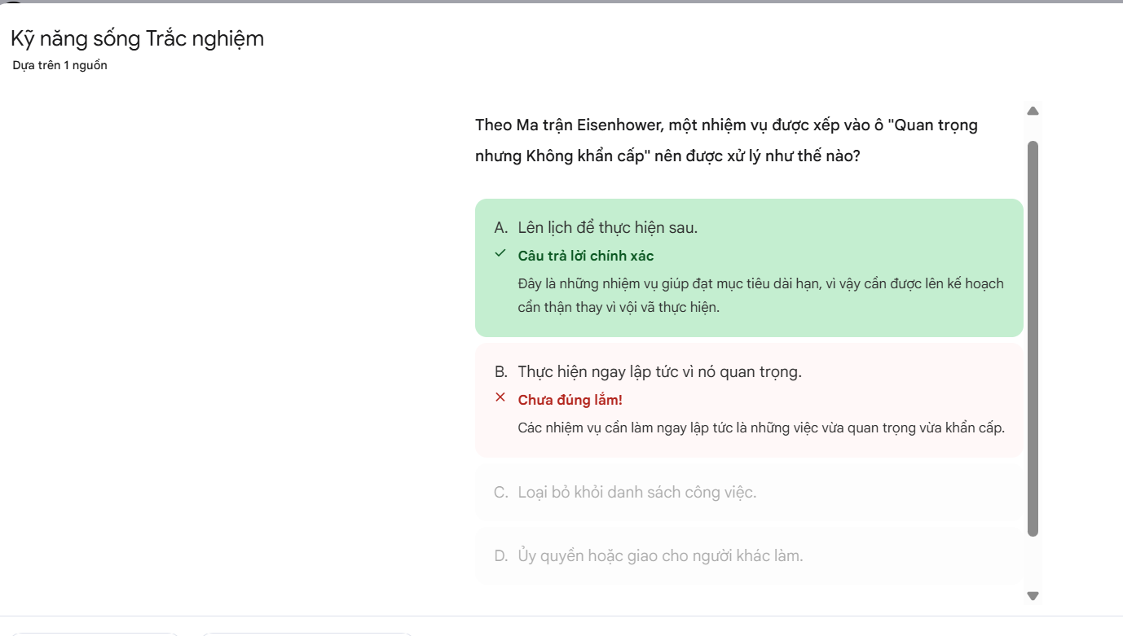Click the "Câu trả lời chính xác" feedback label
This screenshot has width=1123, height=636.
coord(585,256)
